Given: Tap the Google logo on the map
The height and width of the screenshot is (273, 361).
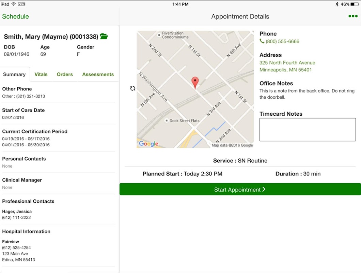Looking at the screenshot, I should tap(148, 144).
